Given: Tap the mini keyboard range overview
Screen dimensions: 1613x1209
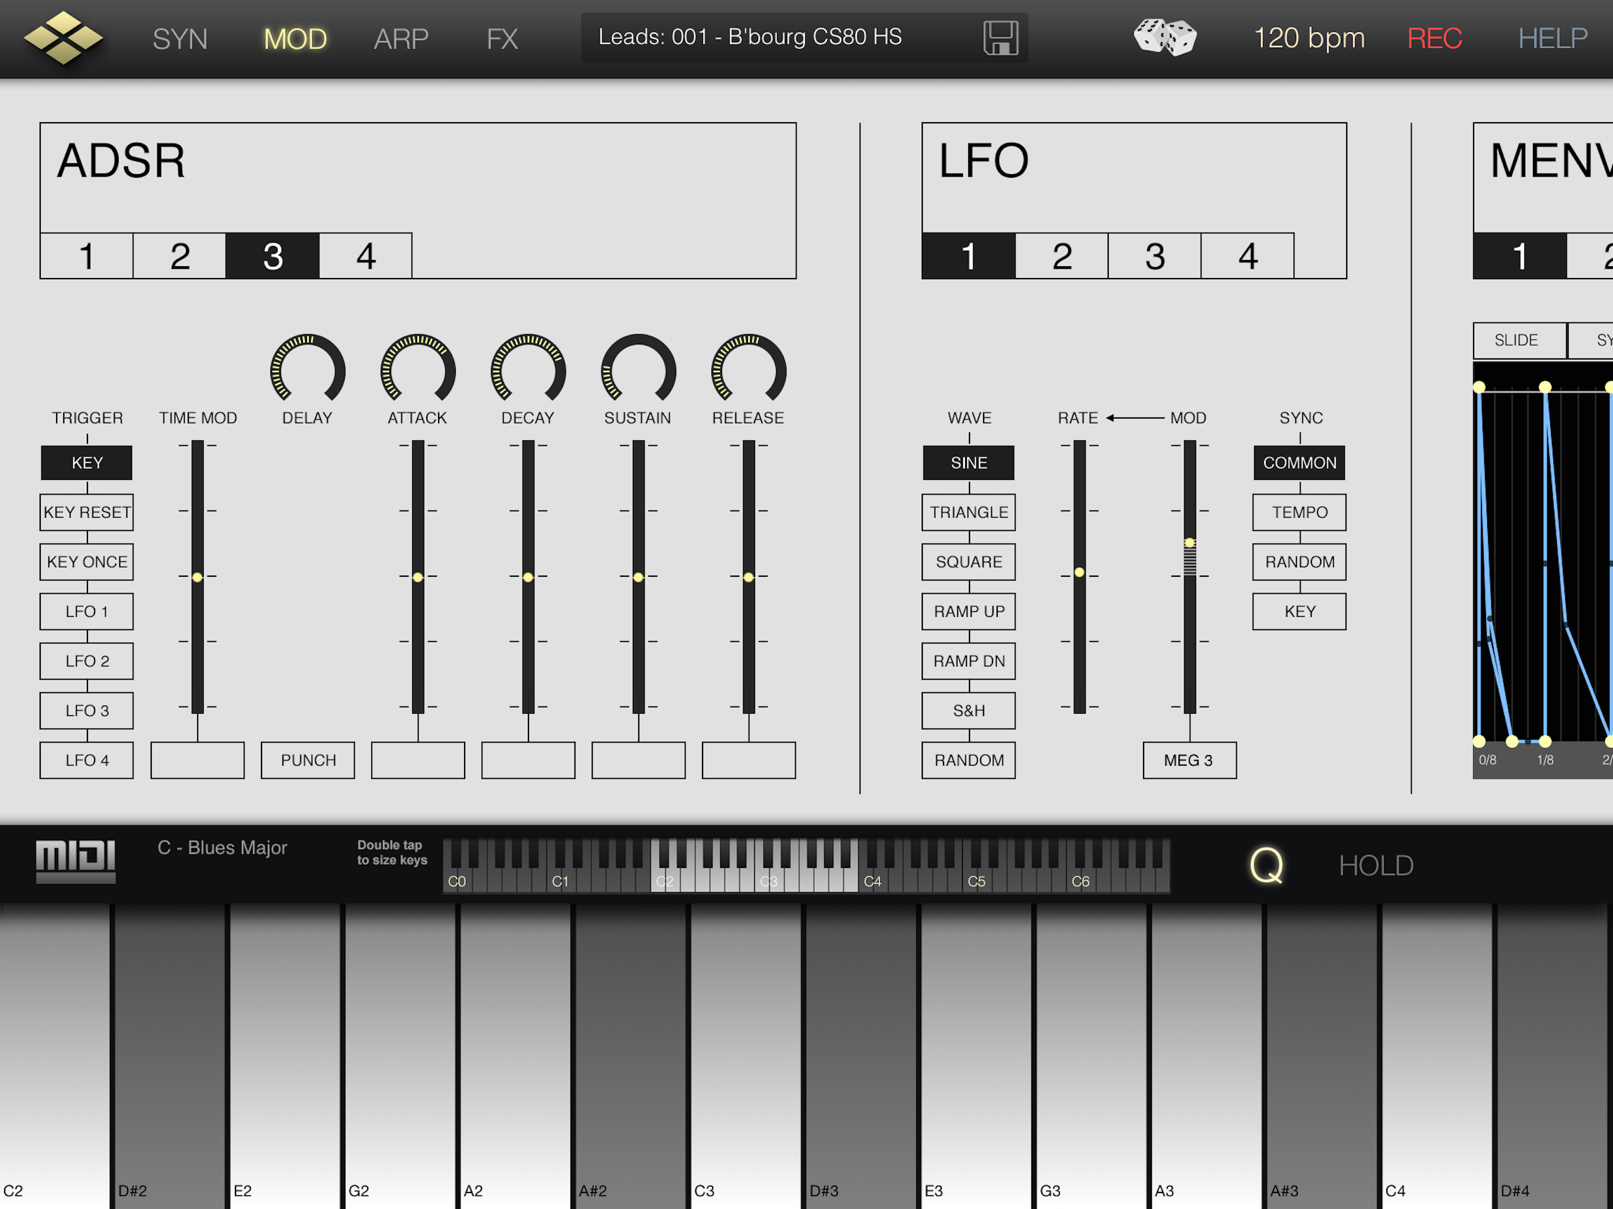Looking at the screenshot, I should coord(806,865).
